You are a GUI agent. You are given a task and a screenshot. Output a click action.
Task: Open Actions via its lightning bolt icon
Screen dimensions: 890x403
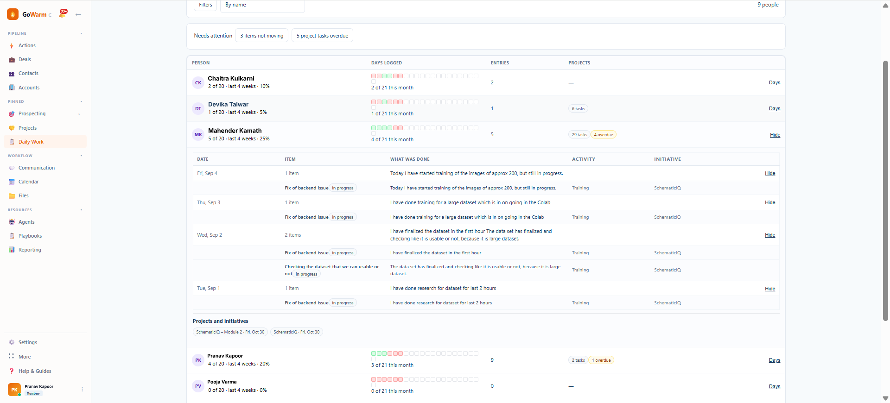pos(12,46)
